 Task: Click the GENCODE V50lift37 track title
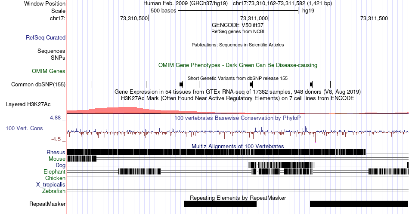(238, 25)
